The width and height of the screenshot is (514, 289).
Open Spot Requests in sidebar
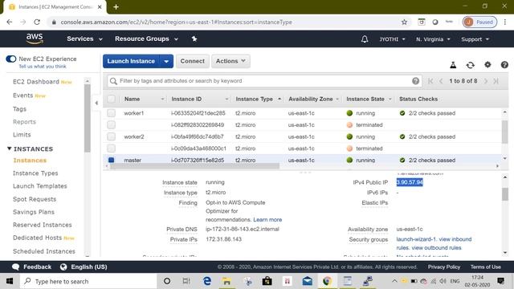35,199
